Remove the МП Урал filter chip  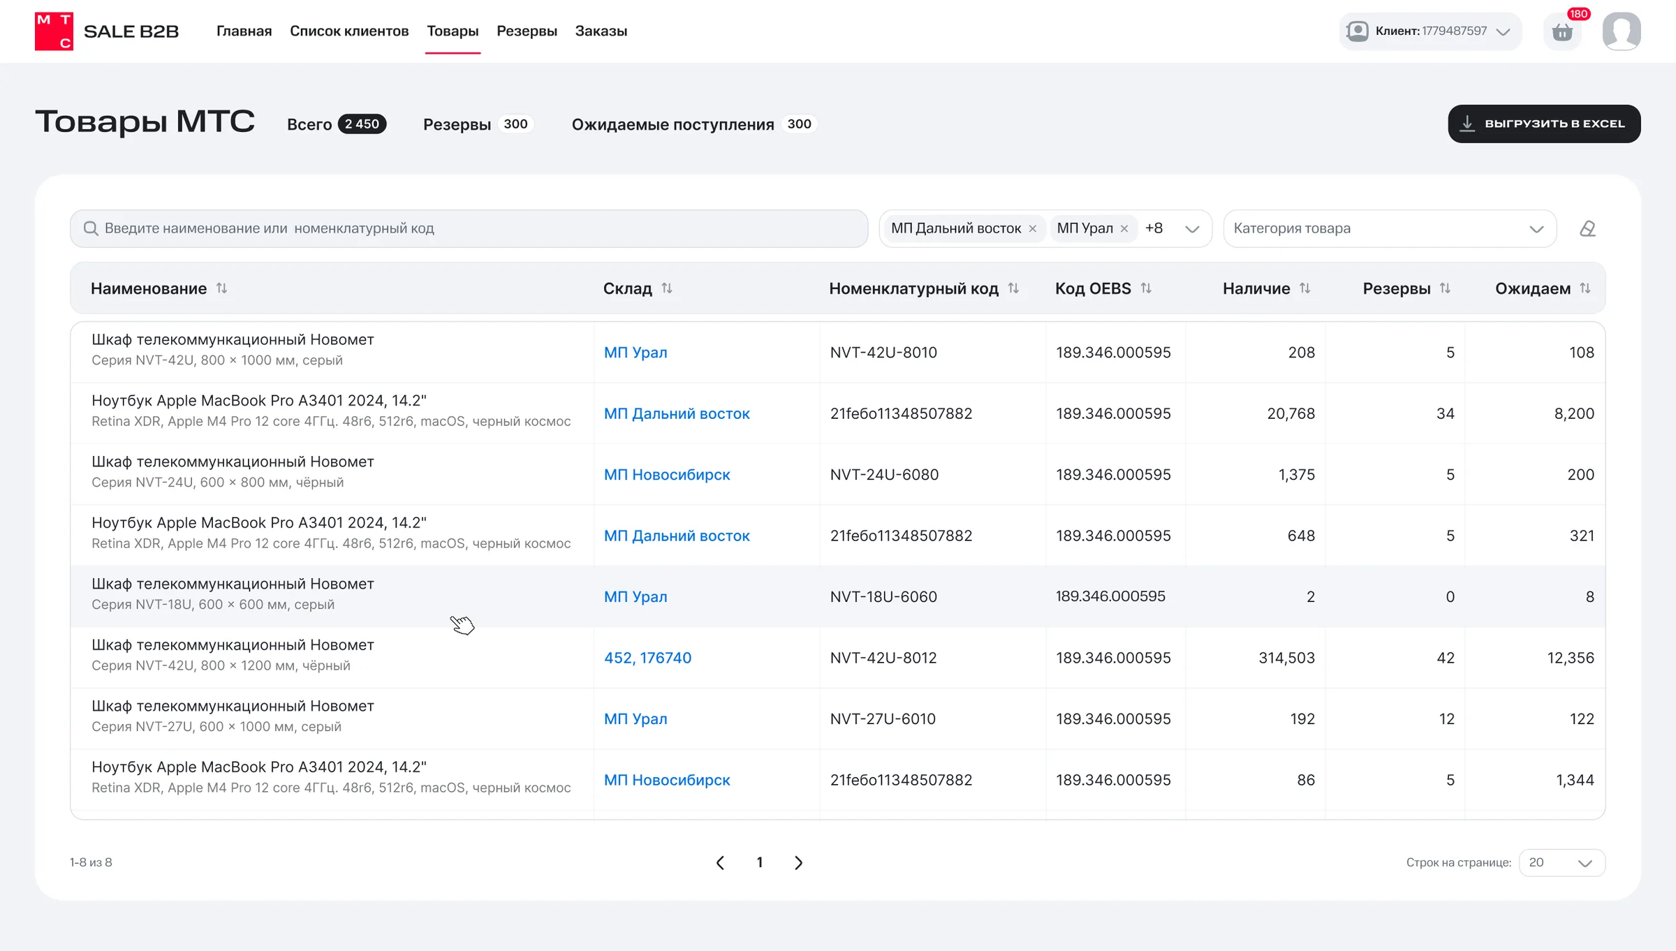point(1124,229)
